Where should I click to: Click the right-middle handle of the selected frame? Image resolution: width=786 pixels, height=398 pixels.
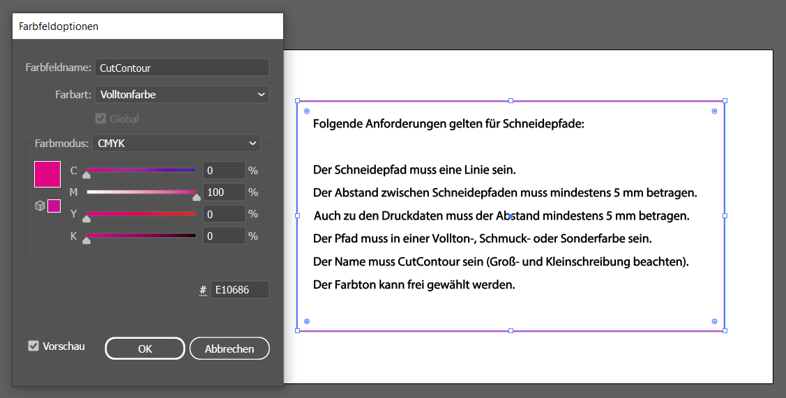(725, 215)
